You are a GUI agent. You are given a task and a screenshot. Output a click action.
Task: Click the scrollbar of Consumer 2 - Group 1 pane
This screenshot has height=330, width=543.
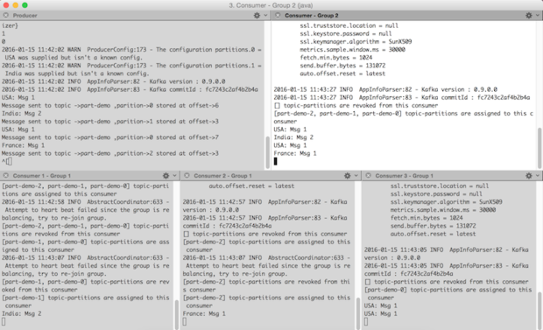[x=357, y=313]
